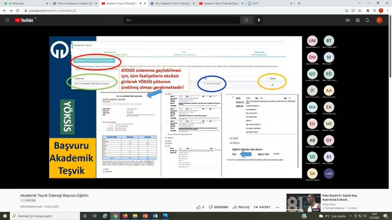This screenshot has height=220, width=392.
Task: Open Chrome's three-dot menu
Action: tap(387, 10)
